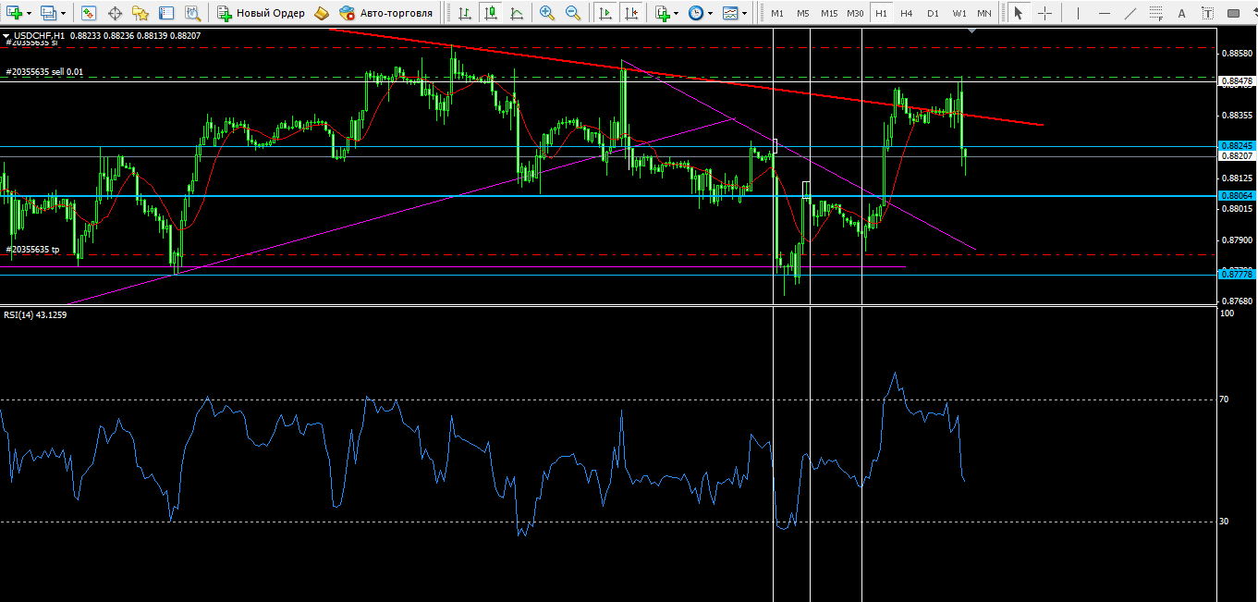Screen dimensions: 1258x602
Task: Select the #20355635 tp level label
Action: click(x=32, y=250)
